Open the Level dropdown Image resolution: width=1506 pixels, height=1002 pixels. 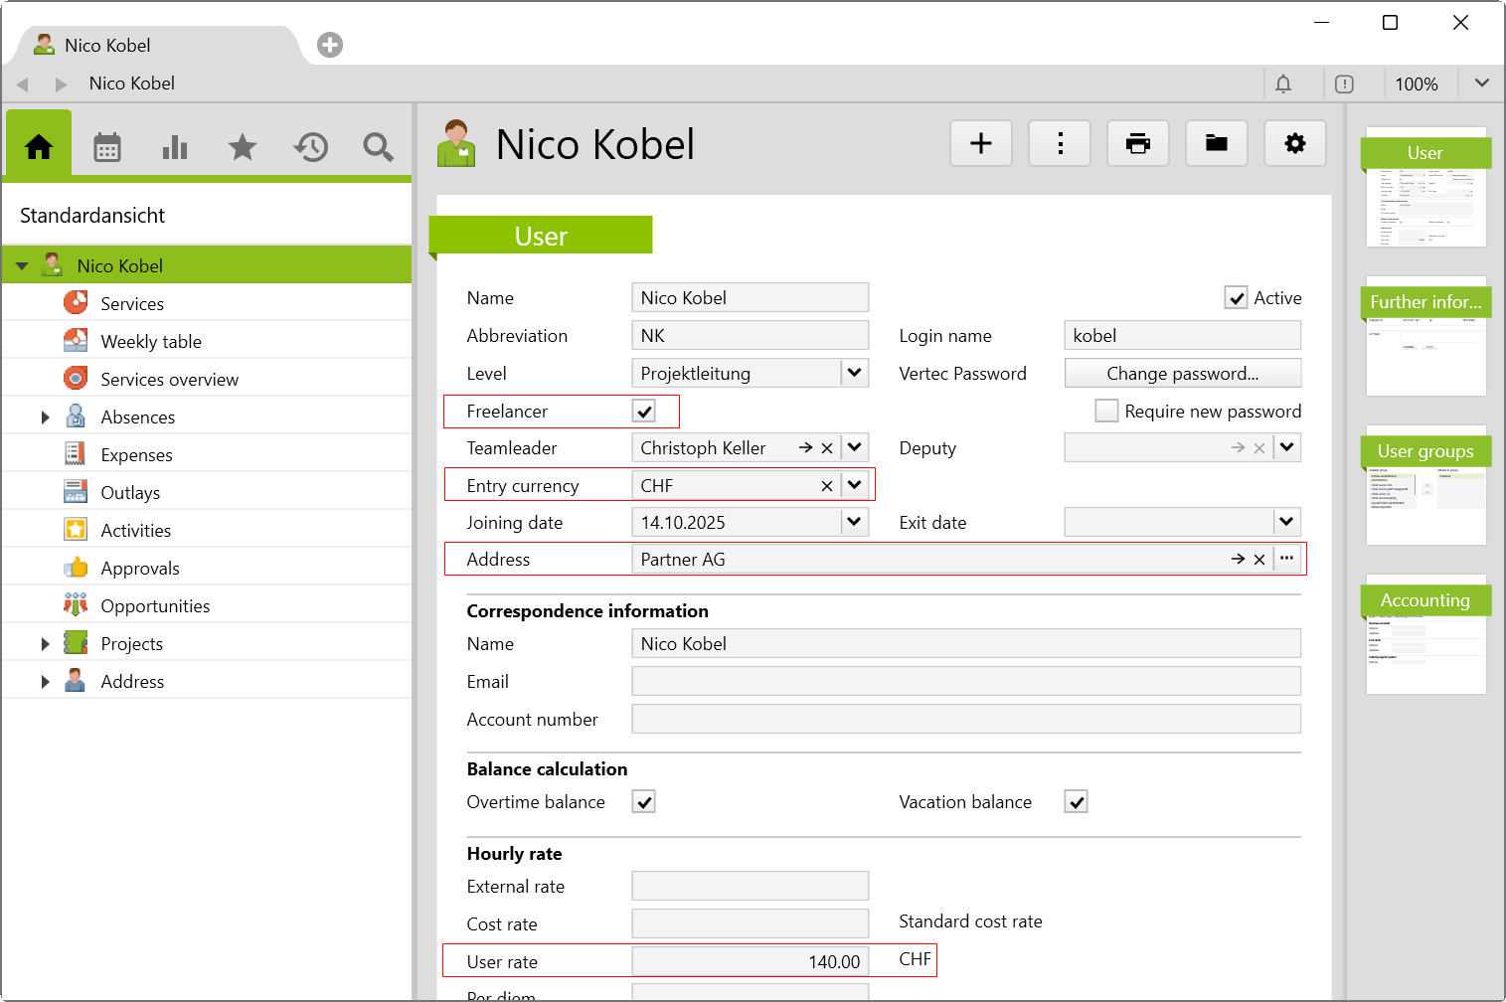click(x=854, y=374)
